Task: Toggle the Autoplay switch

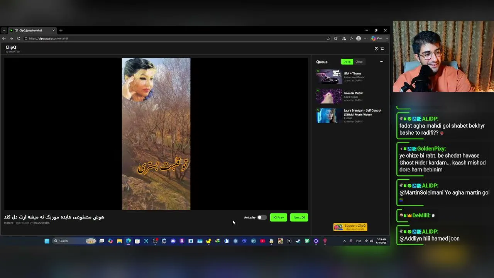Action: point(262,217)
